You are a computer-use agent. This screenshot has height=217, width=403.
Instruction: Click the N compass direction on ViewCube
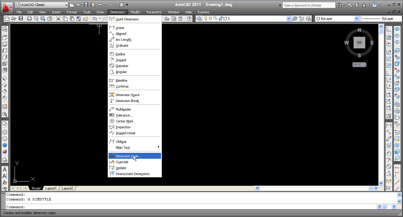coord(359,30)
